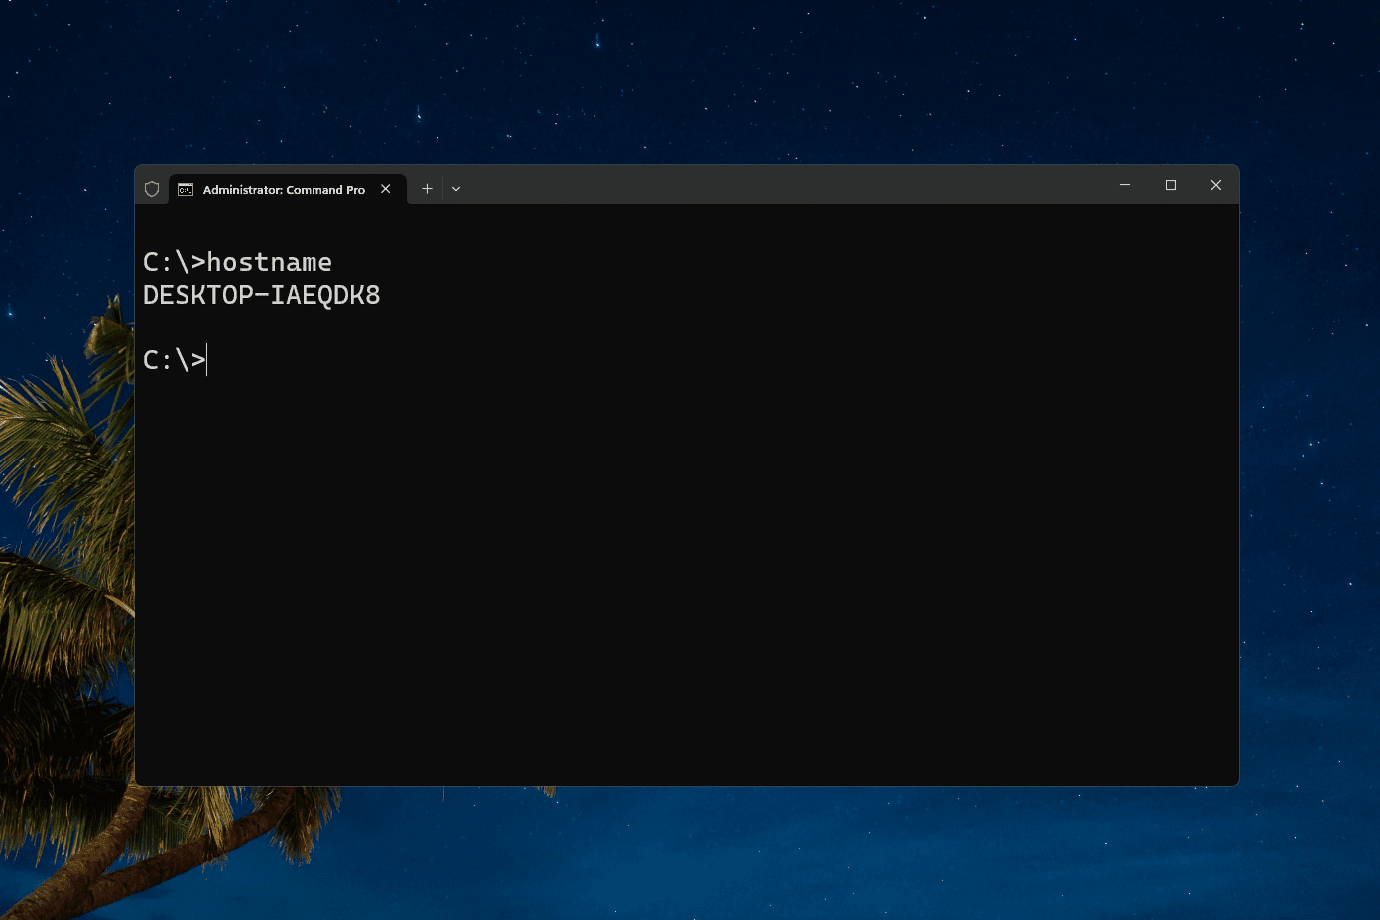This screenshot has width=1380, height=920.
Task: Maximize the terminal window
Action: tap(1171, 185)
